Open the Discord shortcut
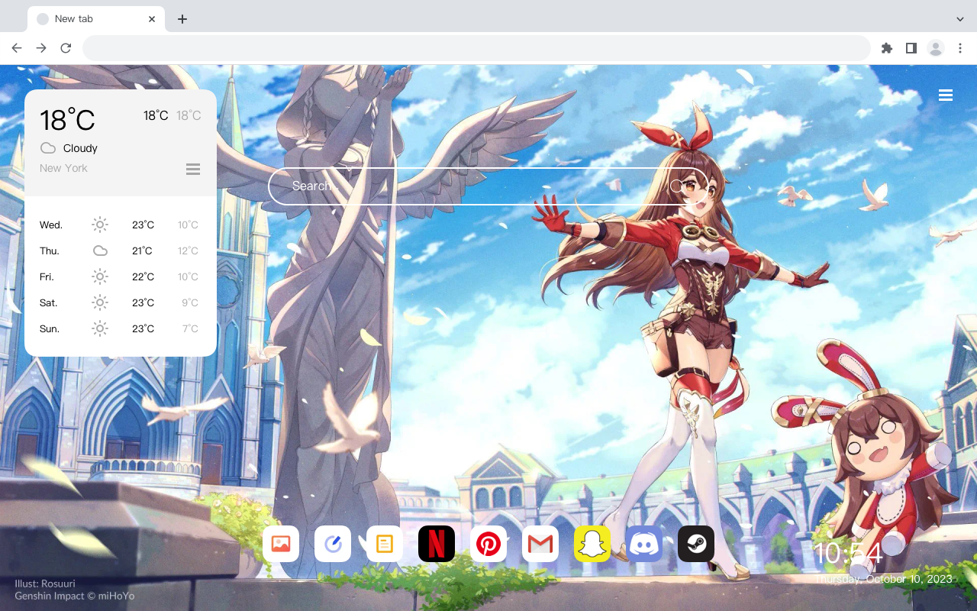The image size is (977, 611). tap(644, 544)
